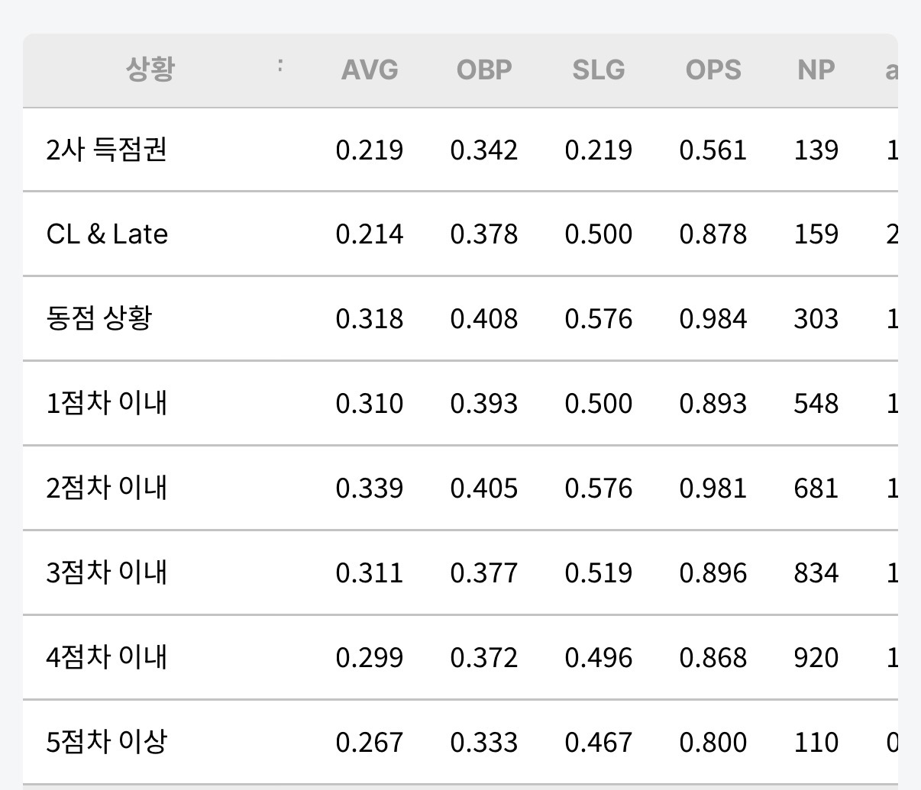Sort by the OPS column header
This screenshot has height=790, width=921.
click(x=713, y=70)
